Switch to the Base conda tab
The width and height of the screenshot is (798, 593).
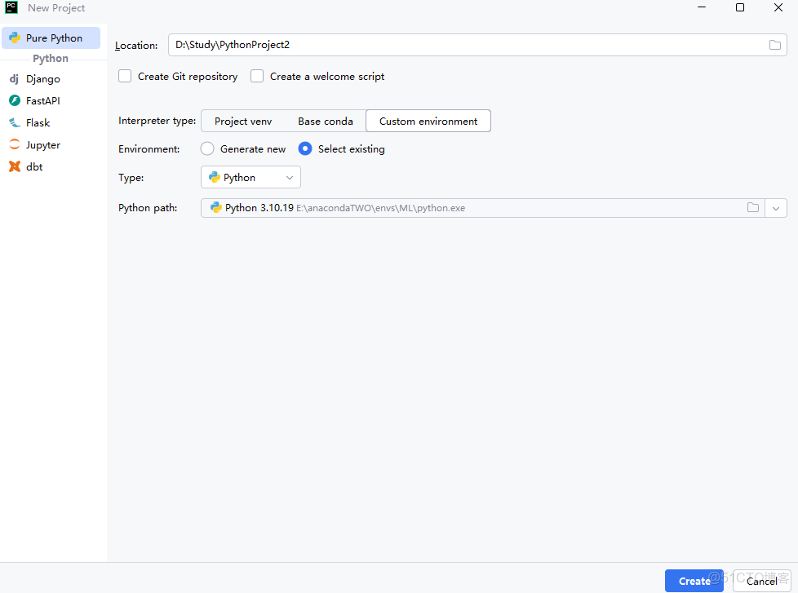[325, 120]
